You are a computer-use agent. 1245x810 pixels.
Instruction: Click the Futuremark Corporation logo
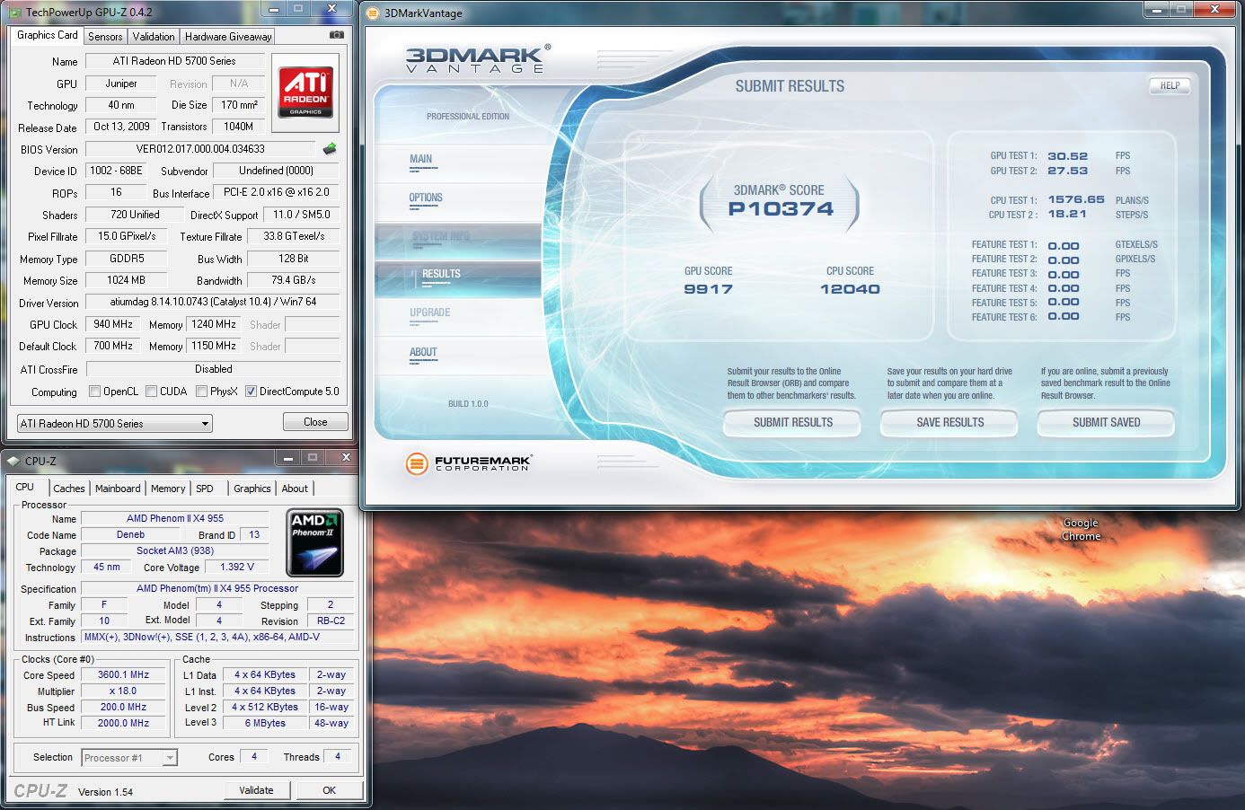coord(468,463)
